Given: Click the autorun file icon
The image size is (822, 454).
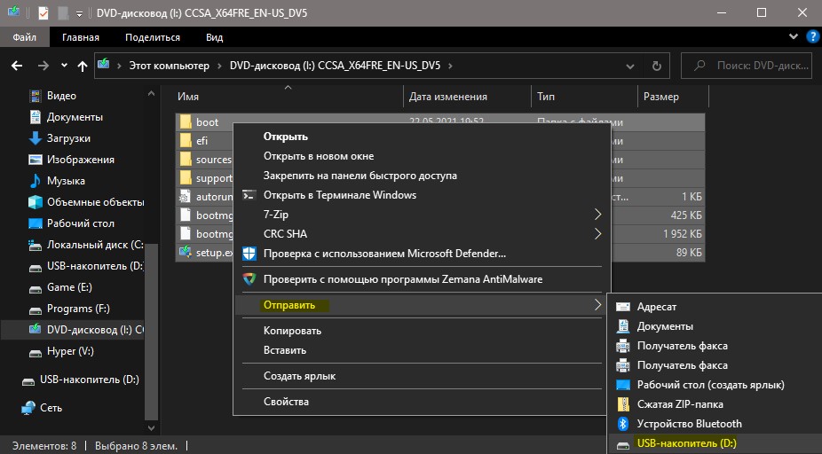Looking at the screenshot, I should (185, 196).
